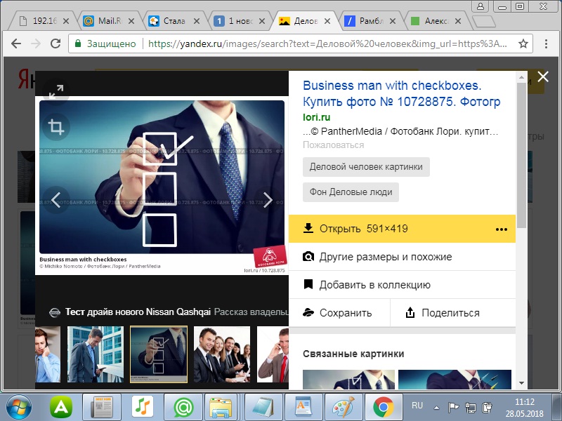Select the Фон Деловые люди tag
562x421 pixels.
(x=351, y=192)
